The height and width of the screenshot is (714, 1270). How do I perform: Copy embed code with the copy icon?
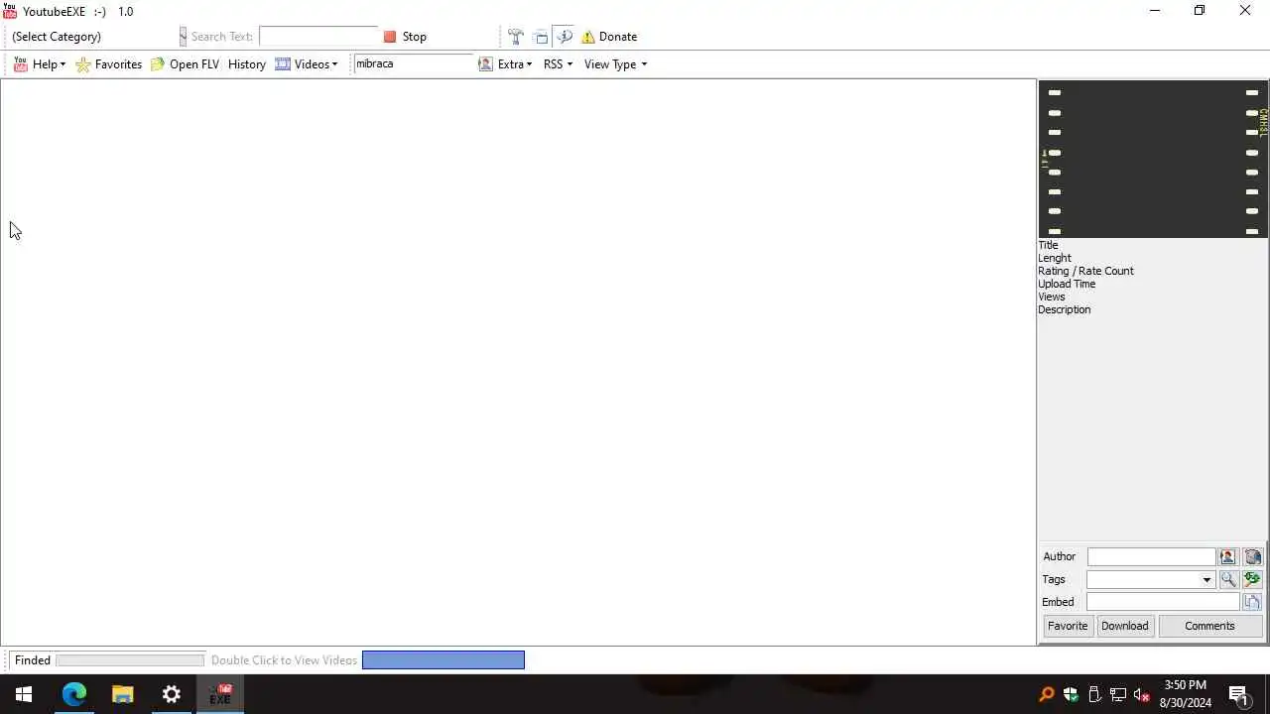[x=1252, y=602]
